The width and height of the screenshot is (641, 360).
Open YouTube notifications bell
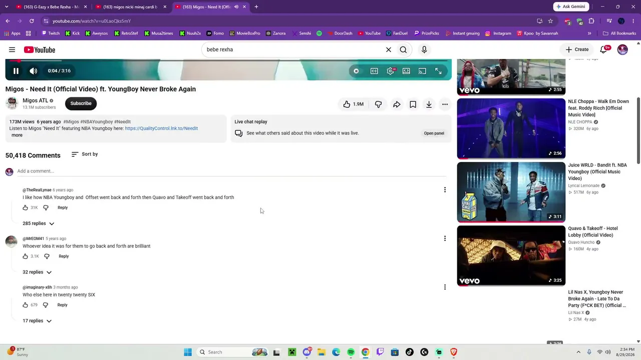pos(604,49)
